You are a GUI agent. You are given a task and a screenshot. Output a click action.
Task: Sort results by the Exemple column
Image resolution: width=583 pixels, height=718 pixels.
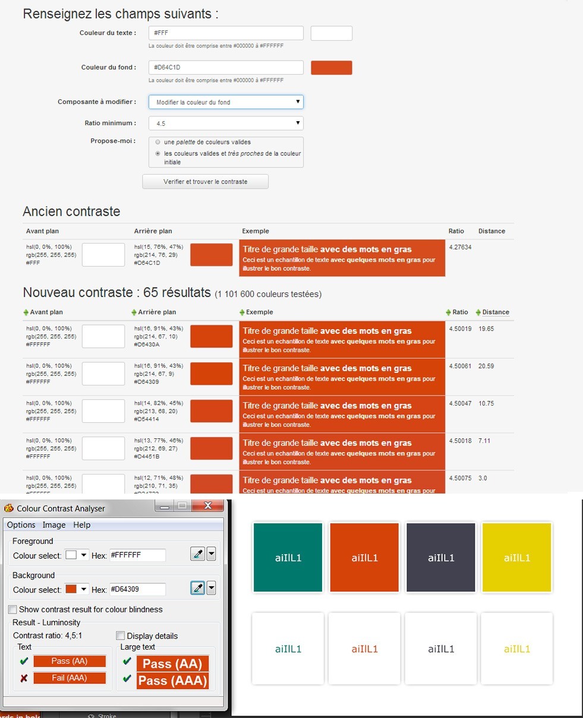coord(259,312)
